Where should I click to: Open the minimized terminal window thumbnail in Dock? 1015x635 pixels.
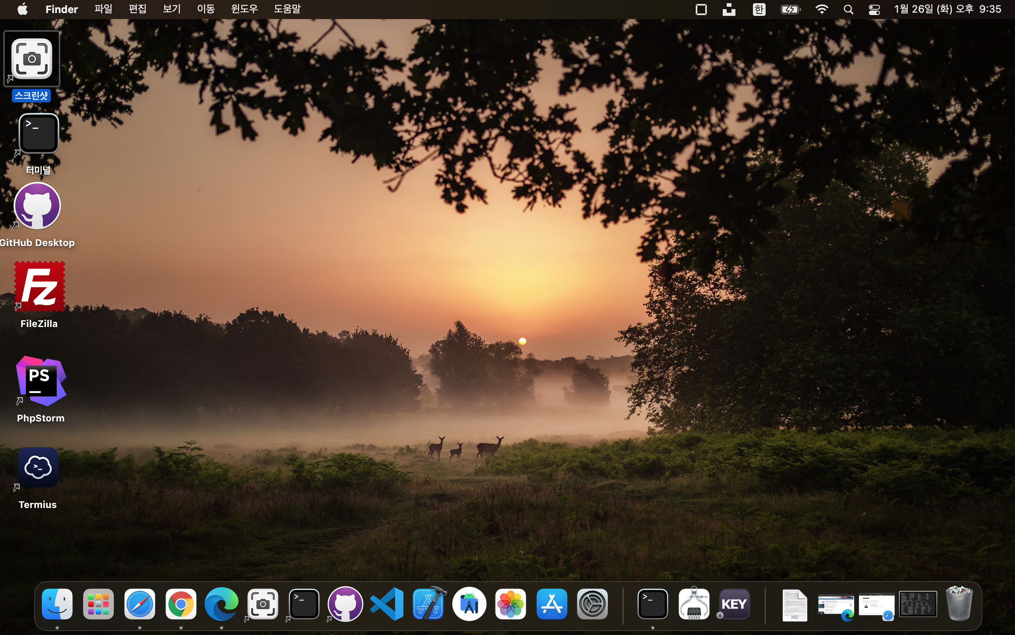coord(918,604)
